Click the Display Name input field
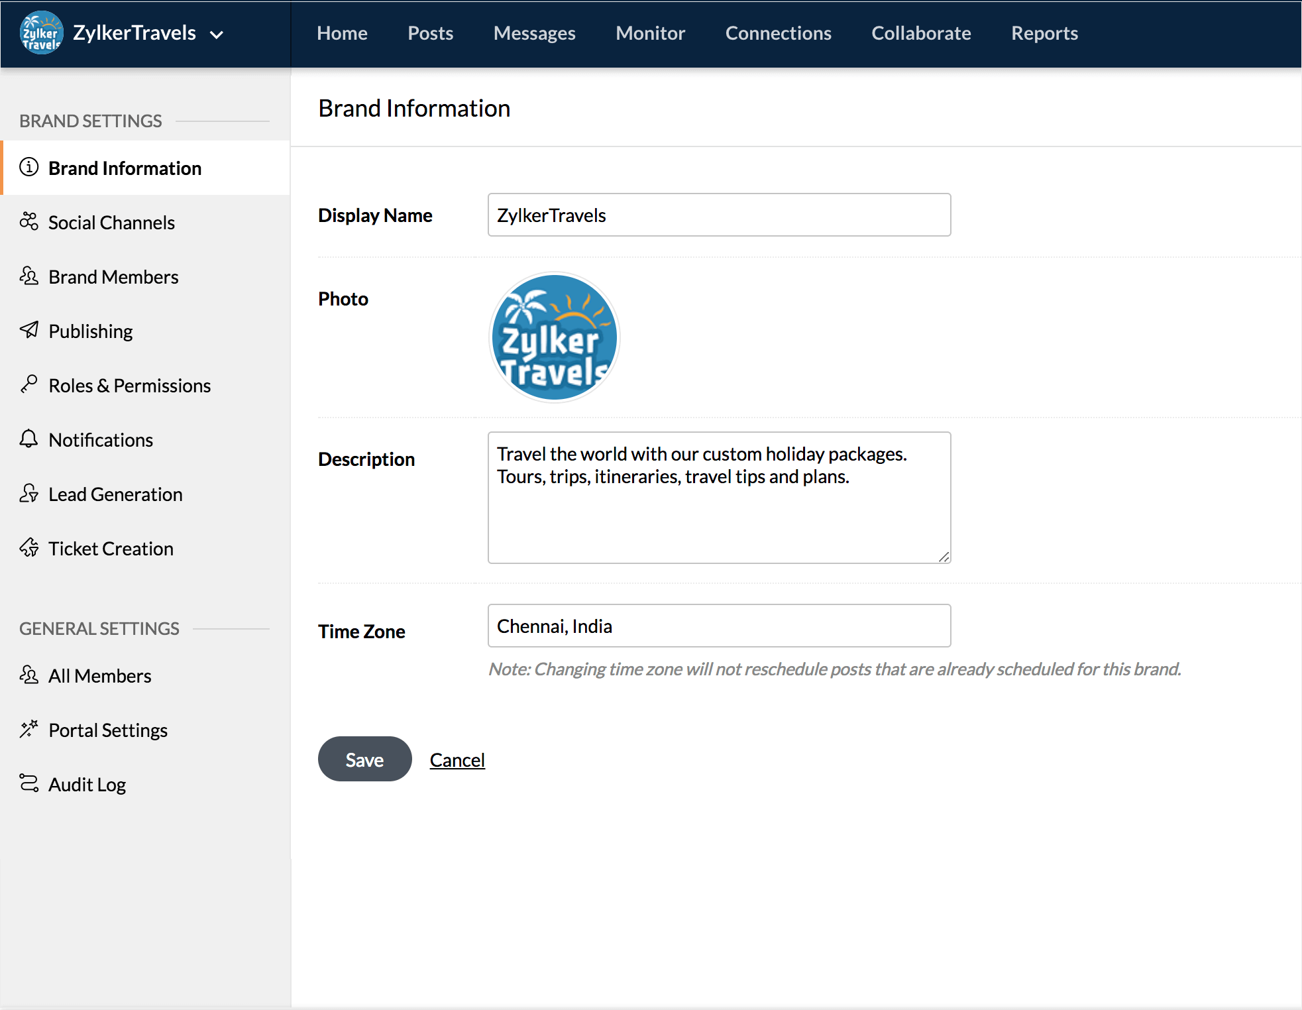The image size is (1302, 1010). tap(719, 215)
